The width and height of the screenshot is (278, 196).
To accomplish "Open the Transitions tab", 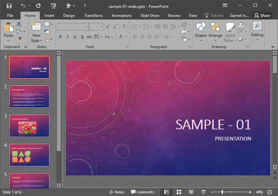I will pos(94,16).
